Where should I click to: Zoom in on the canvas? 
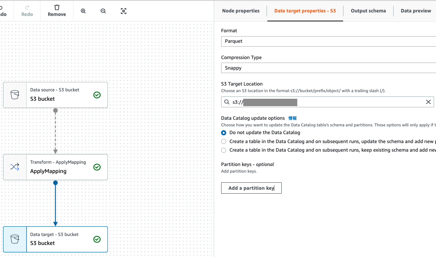click(x=83, y=11)
